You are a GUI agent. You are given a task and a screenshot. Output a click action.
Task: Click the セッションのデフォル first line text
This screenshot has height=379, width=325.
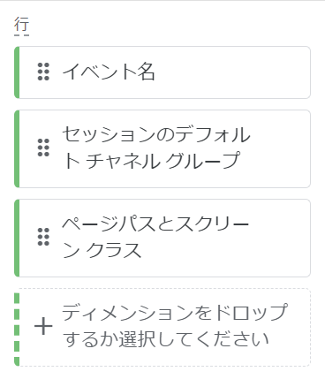coord(156,134)
